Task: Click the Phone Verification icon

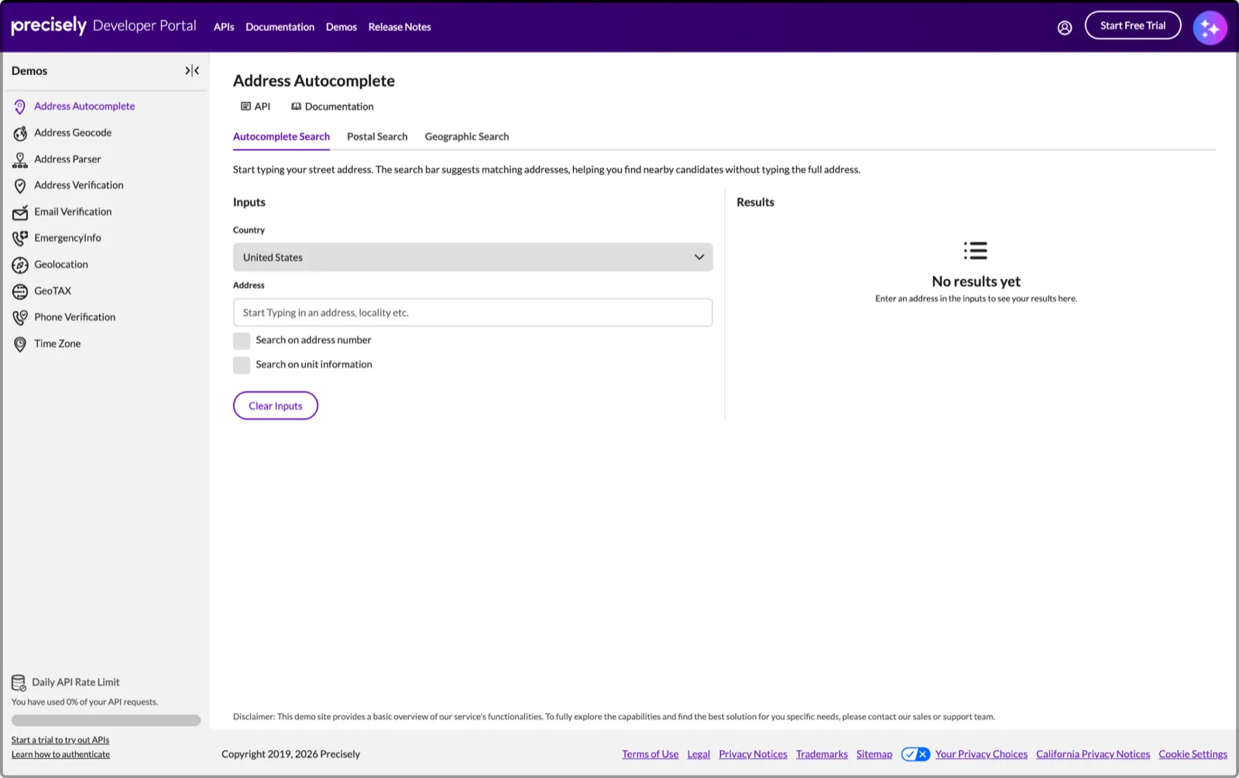Action: pos(20,317)
